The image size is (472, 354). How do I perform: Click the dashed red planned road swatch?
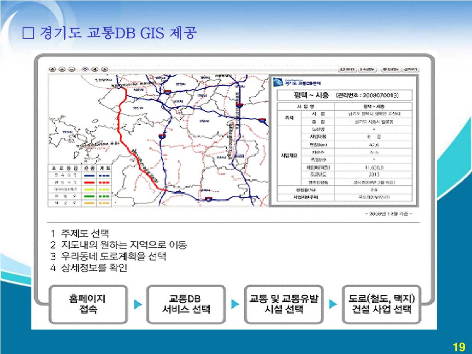point(104,183)
